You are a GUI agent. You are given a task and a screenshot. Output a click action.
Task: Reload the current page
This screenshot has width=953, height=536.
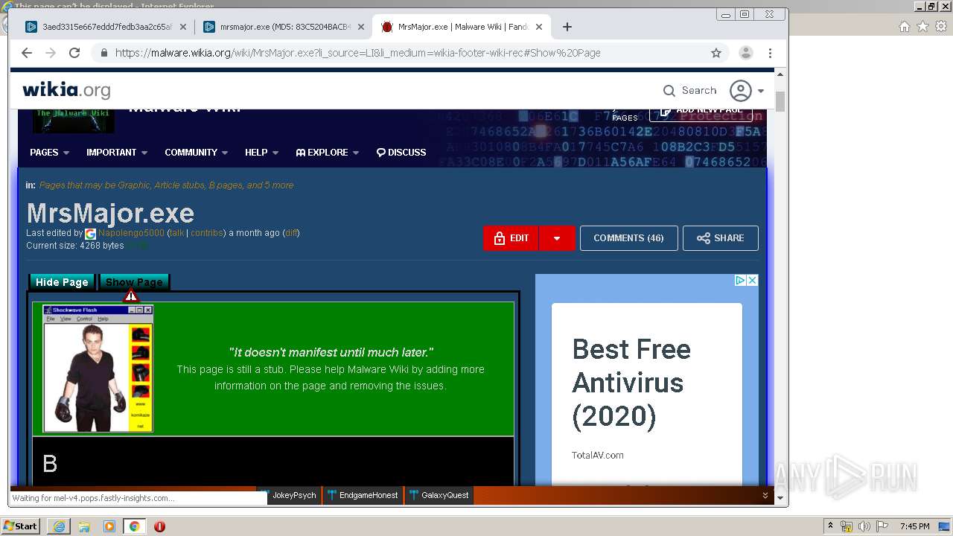[74, 53]
